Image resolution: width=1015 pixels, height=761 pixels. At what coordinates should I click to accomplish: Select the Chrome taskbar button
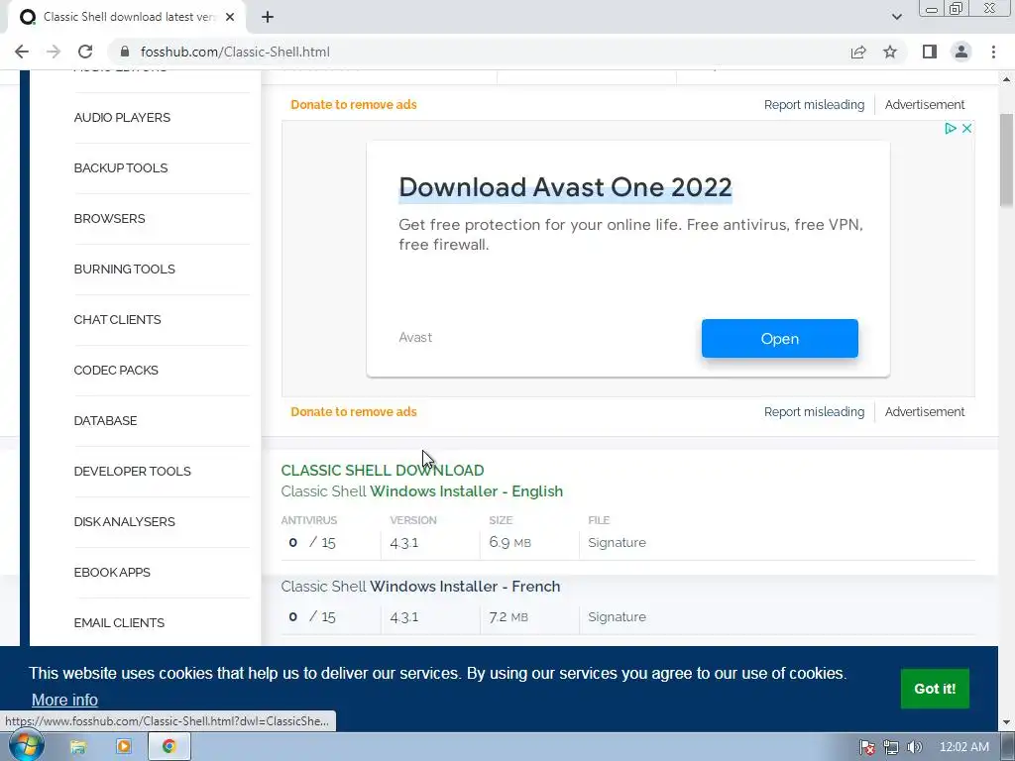(169, 747)
